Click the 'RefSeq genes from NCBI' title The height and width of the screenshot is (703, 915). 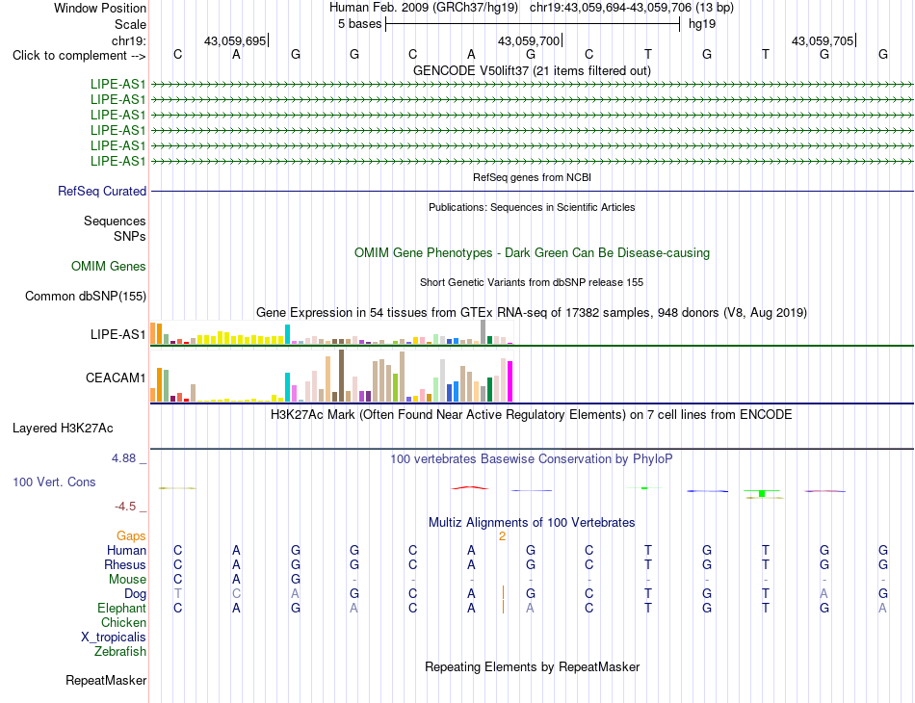[532, 177]
